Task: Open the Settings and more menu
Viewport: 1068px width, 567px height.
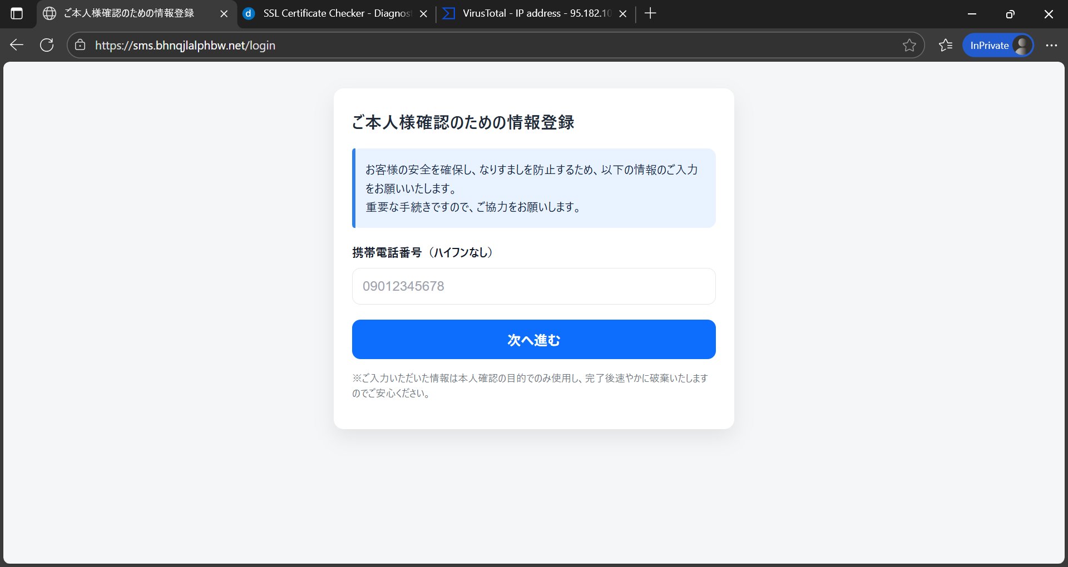Action: pyautogui.click(x=1052, y=45)
